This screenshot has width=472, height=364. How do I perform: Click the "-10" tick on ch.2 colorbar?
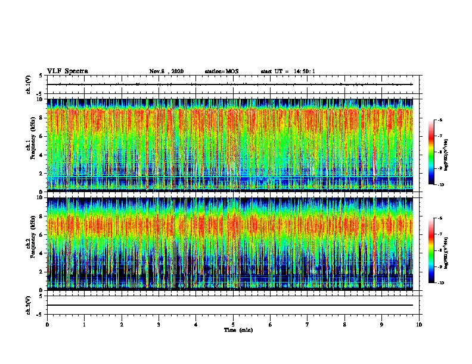(440, 283)
